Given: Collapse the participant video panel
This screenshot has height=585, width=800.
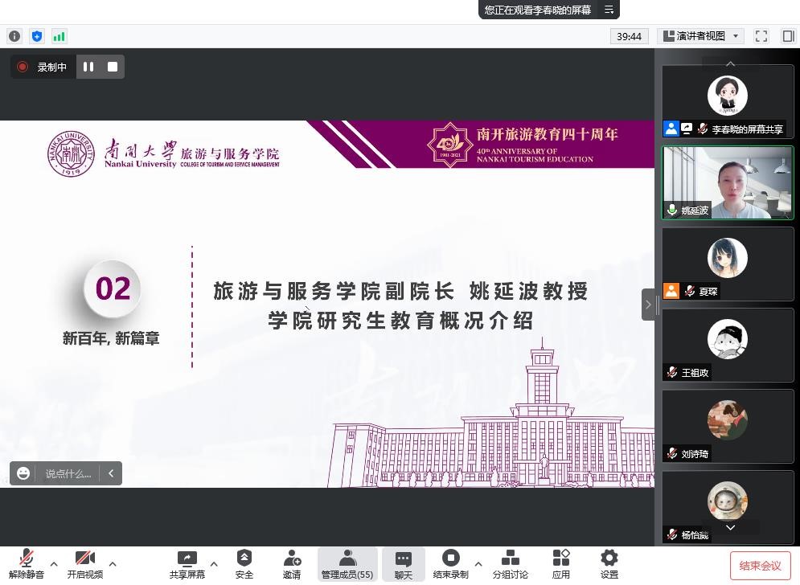Looking at the screenshot, I should click(x=648, y=305).
